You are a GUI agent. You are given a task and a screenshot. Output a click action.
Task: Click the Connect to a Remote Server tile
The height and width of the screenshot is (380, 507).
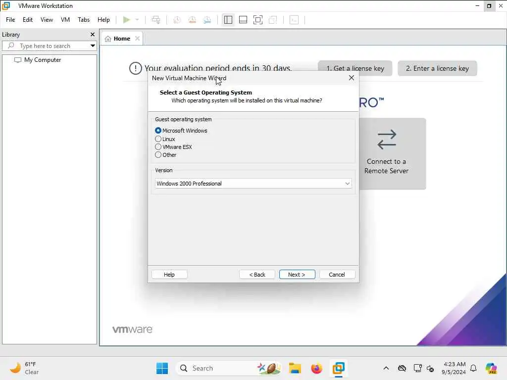[x=393, y=154]
